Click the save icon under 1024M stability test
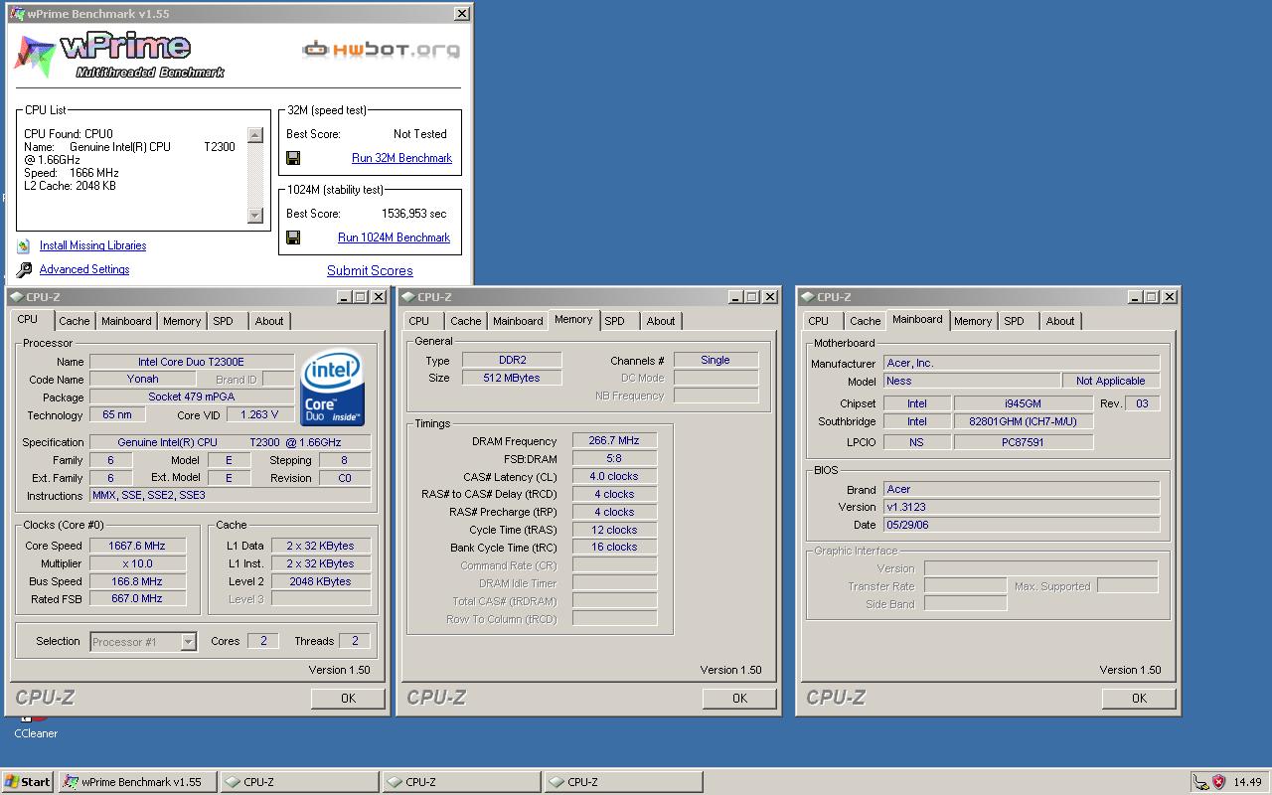 point(293,238)
